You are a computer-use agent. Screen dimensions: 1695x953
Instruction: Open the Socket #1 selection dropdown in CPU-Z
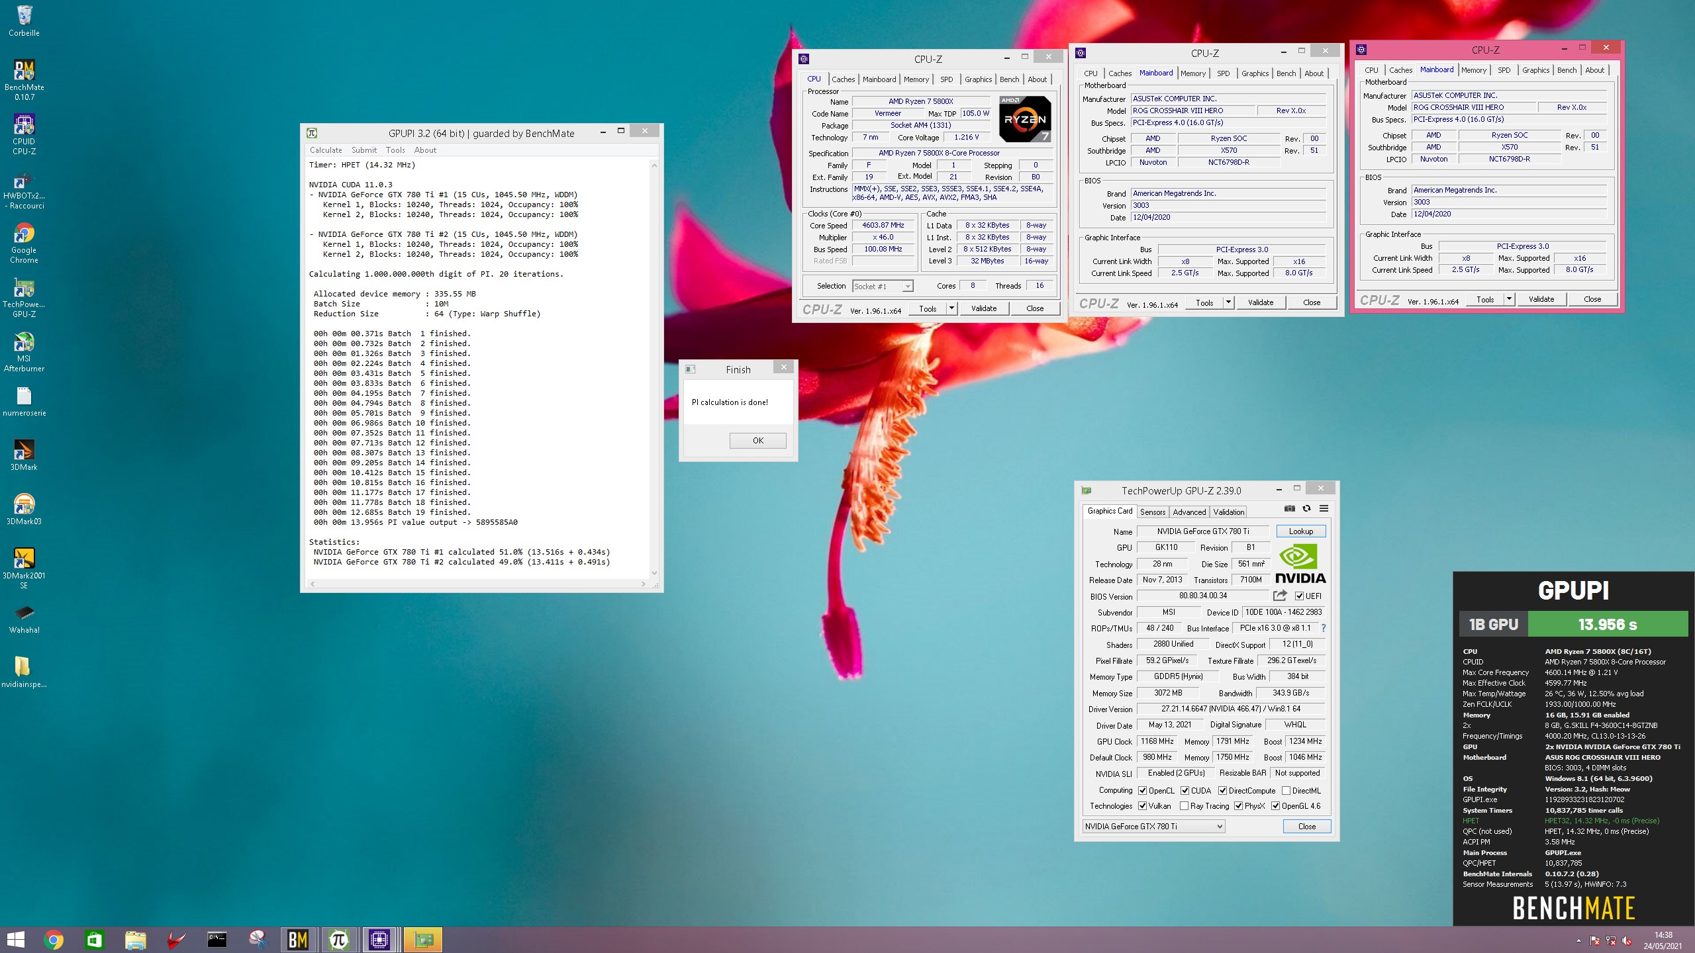[x=883, y=287]
